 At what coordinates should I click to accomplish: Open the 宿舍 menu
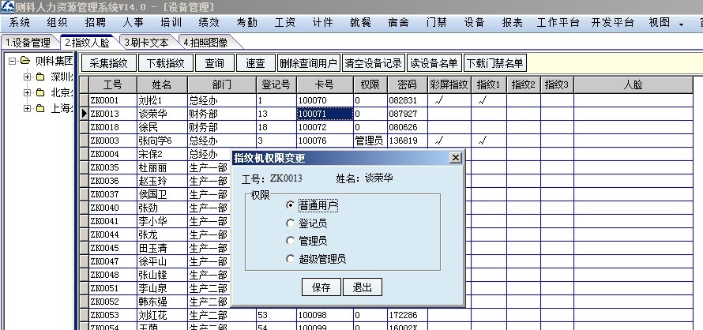click(399, 22)
